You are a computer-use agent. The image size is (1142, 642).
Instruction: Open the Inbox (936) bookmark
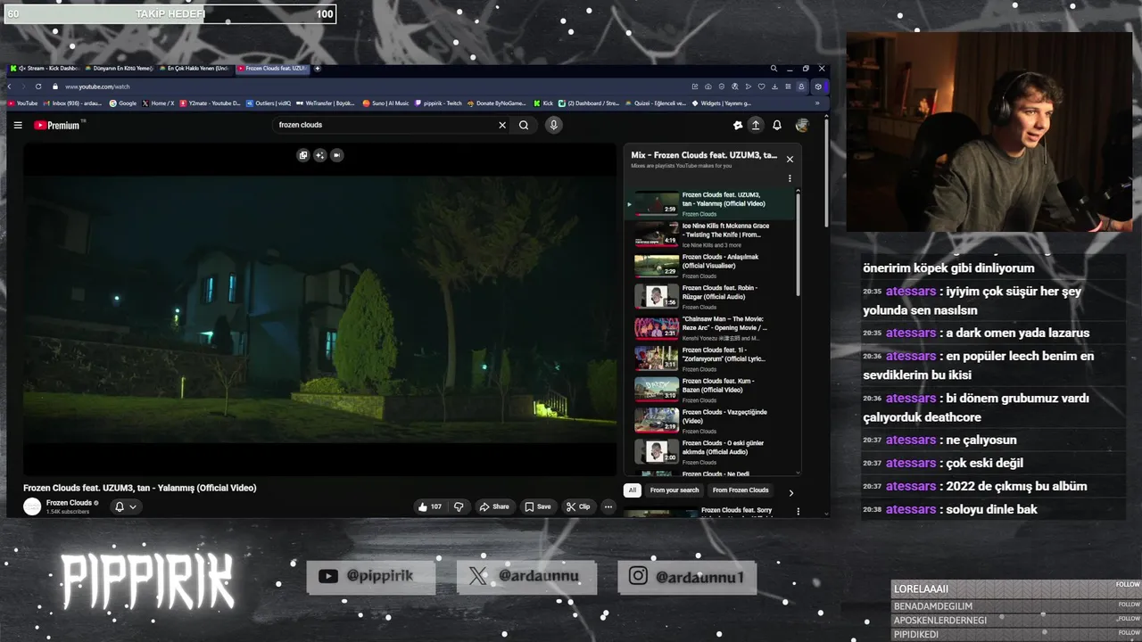point(73,103)
